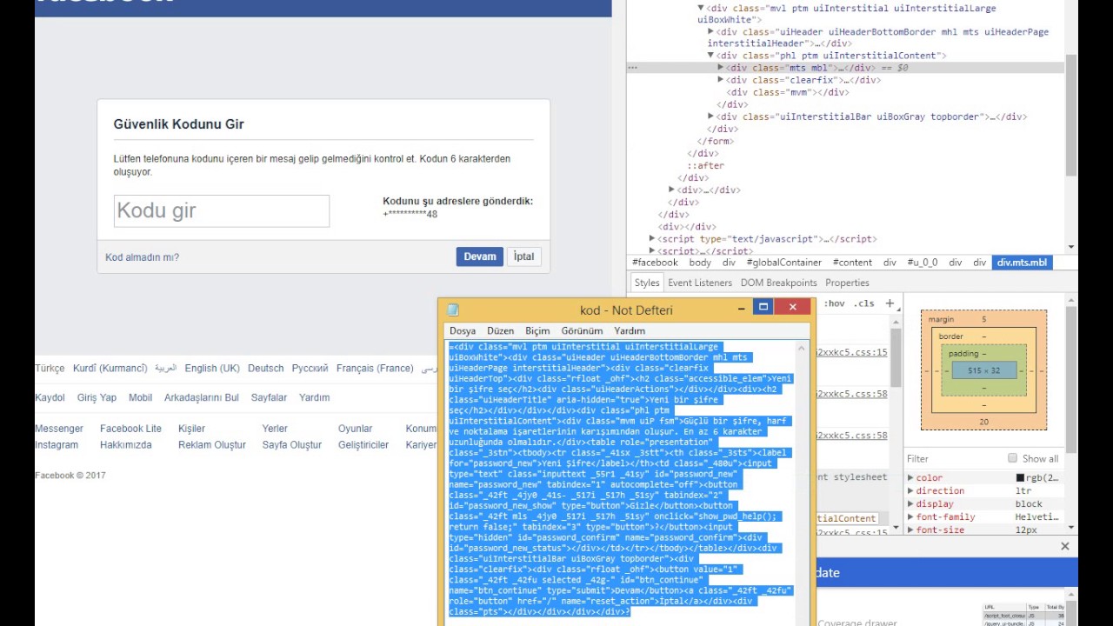Select Français (France) language link
The image size is (1113, 626).
tap(375, 369)
